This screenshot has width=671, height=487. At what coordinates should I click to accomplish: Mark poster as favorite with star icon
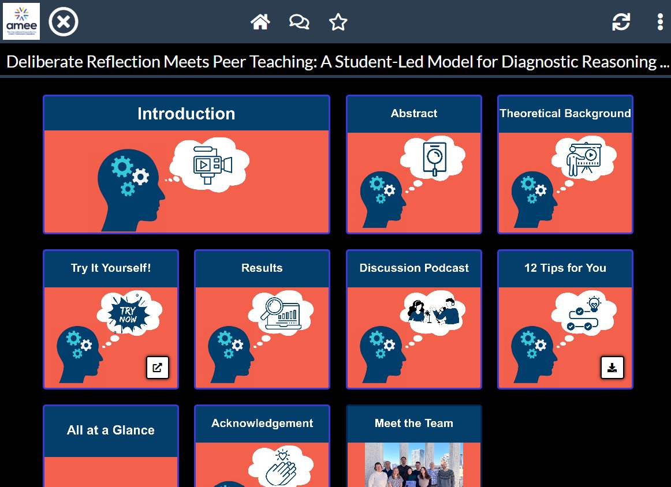pos(338,22)
